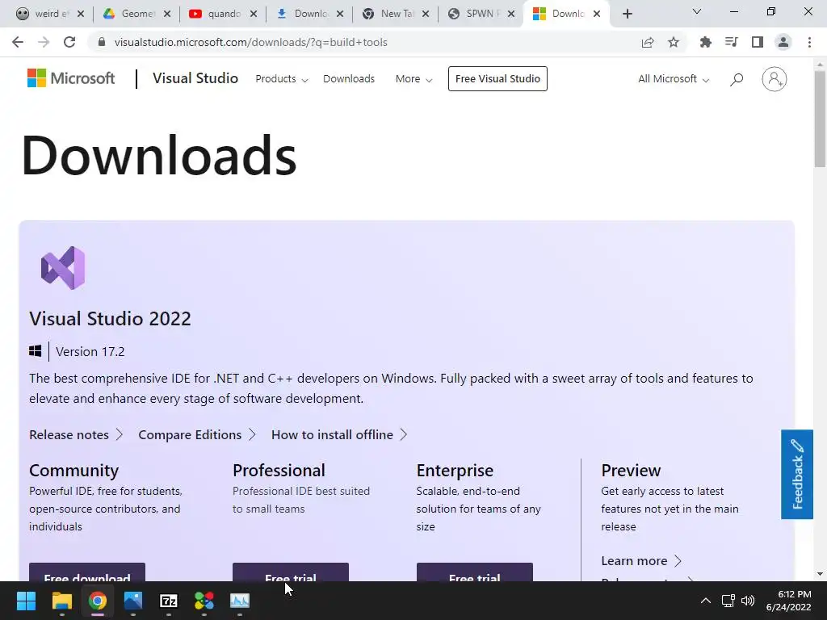Close the SPWN tab
The width and height of the screenshot is (827, 620).
click(x=511, y=15)
